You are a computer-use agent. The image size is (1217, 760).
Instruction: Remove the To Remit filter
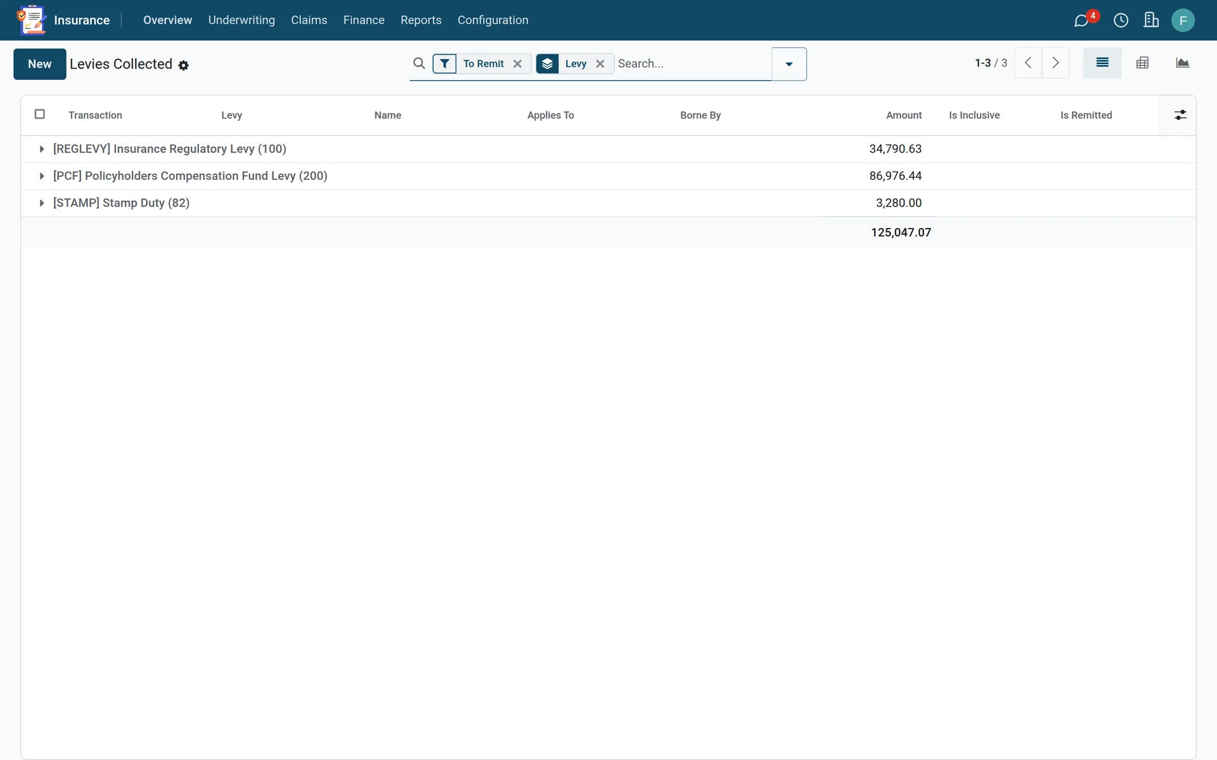pyautogui.click(x=517, y=63)
